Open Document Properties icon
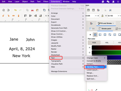Image resolution: width=121 pixels, height=91 pixels. 105,10
